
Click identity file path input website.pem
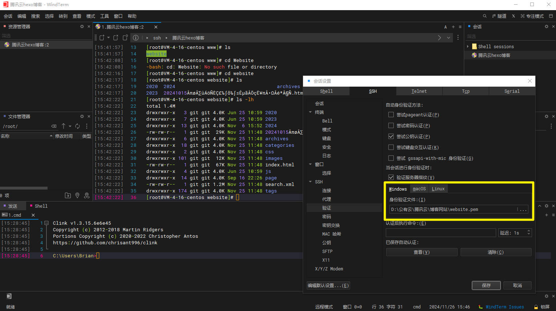(x=454, y=209)
